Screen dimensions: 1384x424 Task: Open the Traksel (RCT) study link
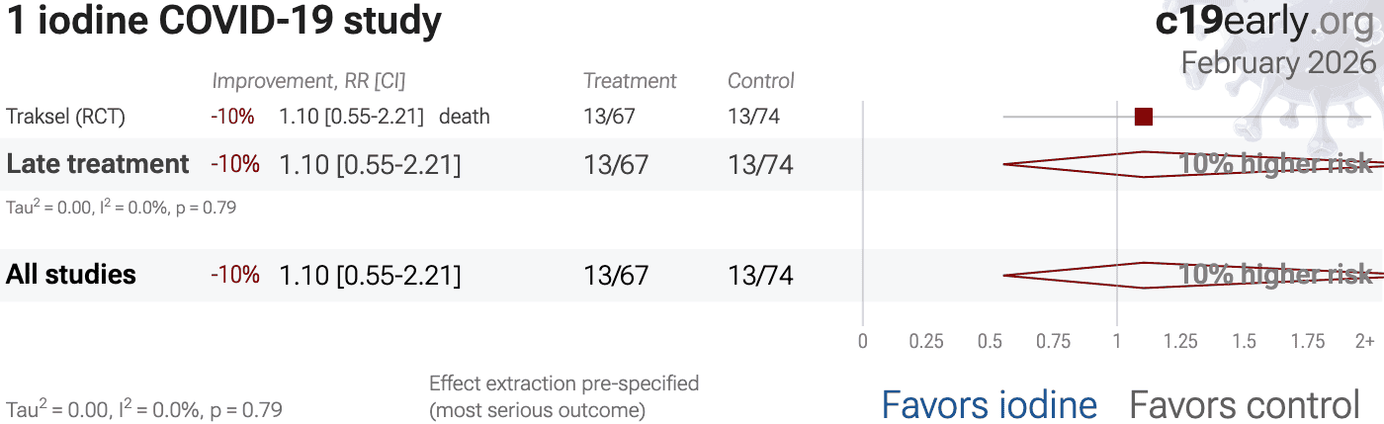[65, 117]
